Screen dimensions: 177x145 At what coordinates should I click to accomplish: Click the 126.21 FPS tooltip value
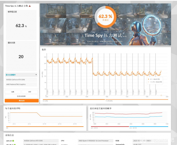tap(156, 79)
